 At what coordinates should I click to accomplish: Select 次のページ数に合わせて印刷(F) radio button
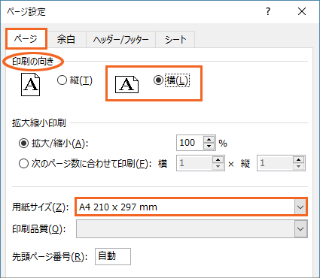pos(23,164)
